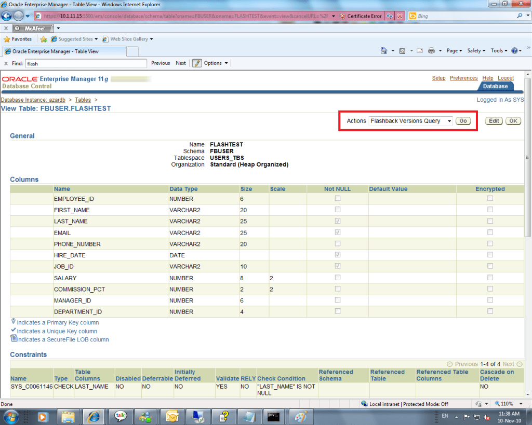Click the Home icon in IE toolbar
The image size is (532, 425).
coord(384,51)
